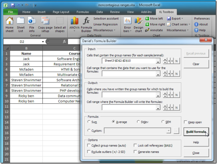Image resolution: width=217 pixels, height=164 pixels.
Task: Switch to the Formulas tab
Action: click(x=83, y=12)
